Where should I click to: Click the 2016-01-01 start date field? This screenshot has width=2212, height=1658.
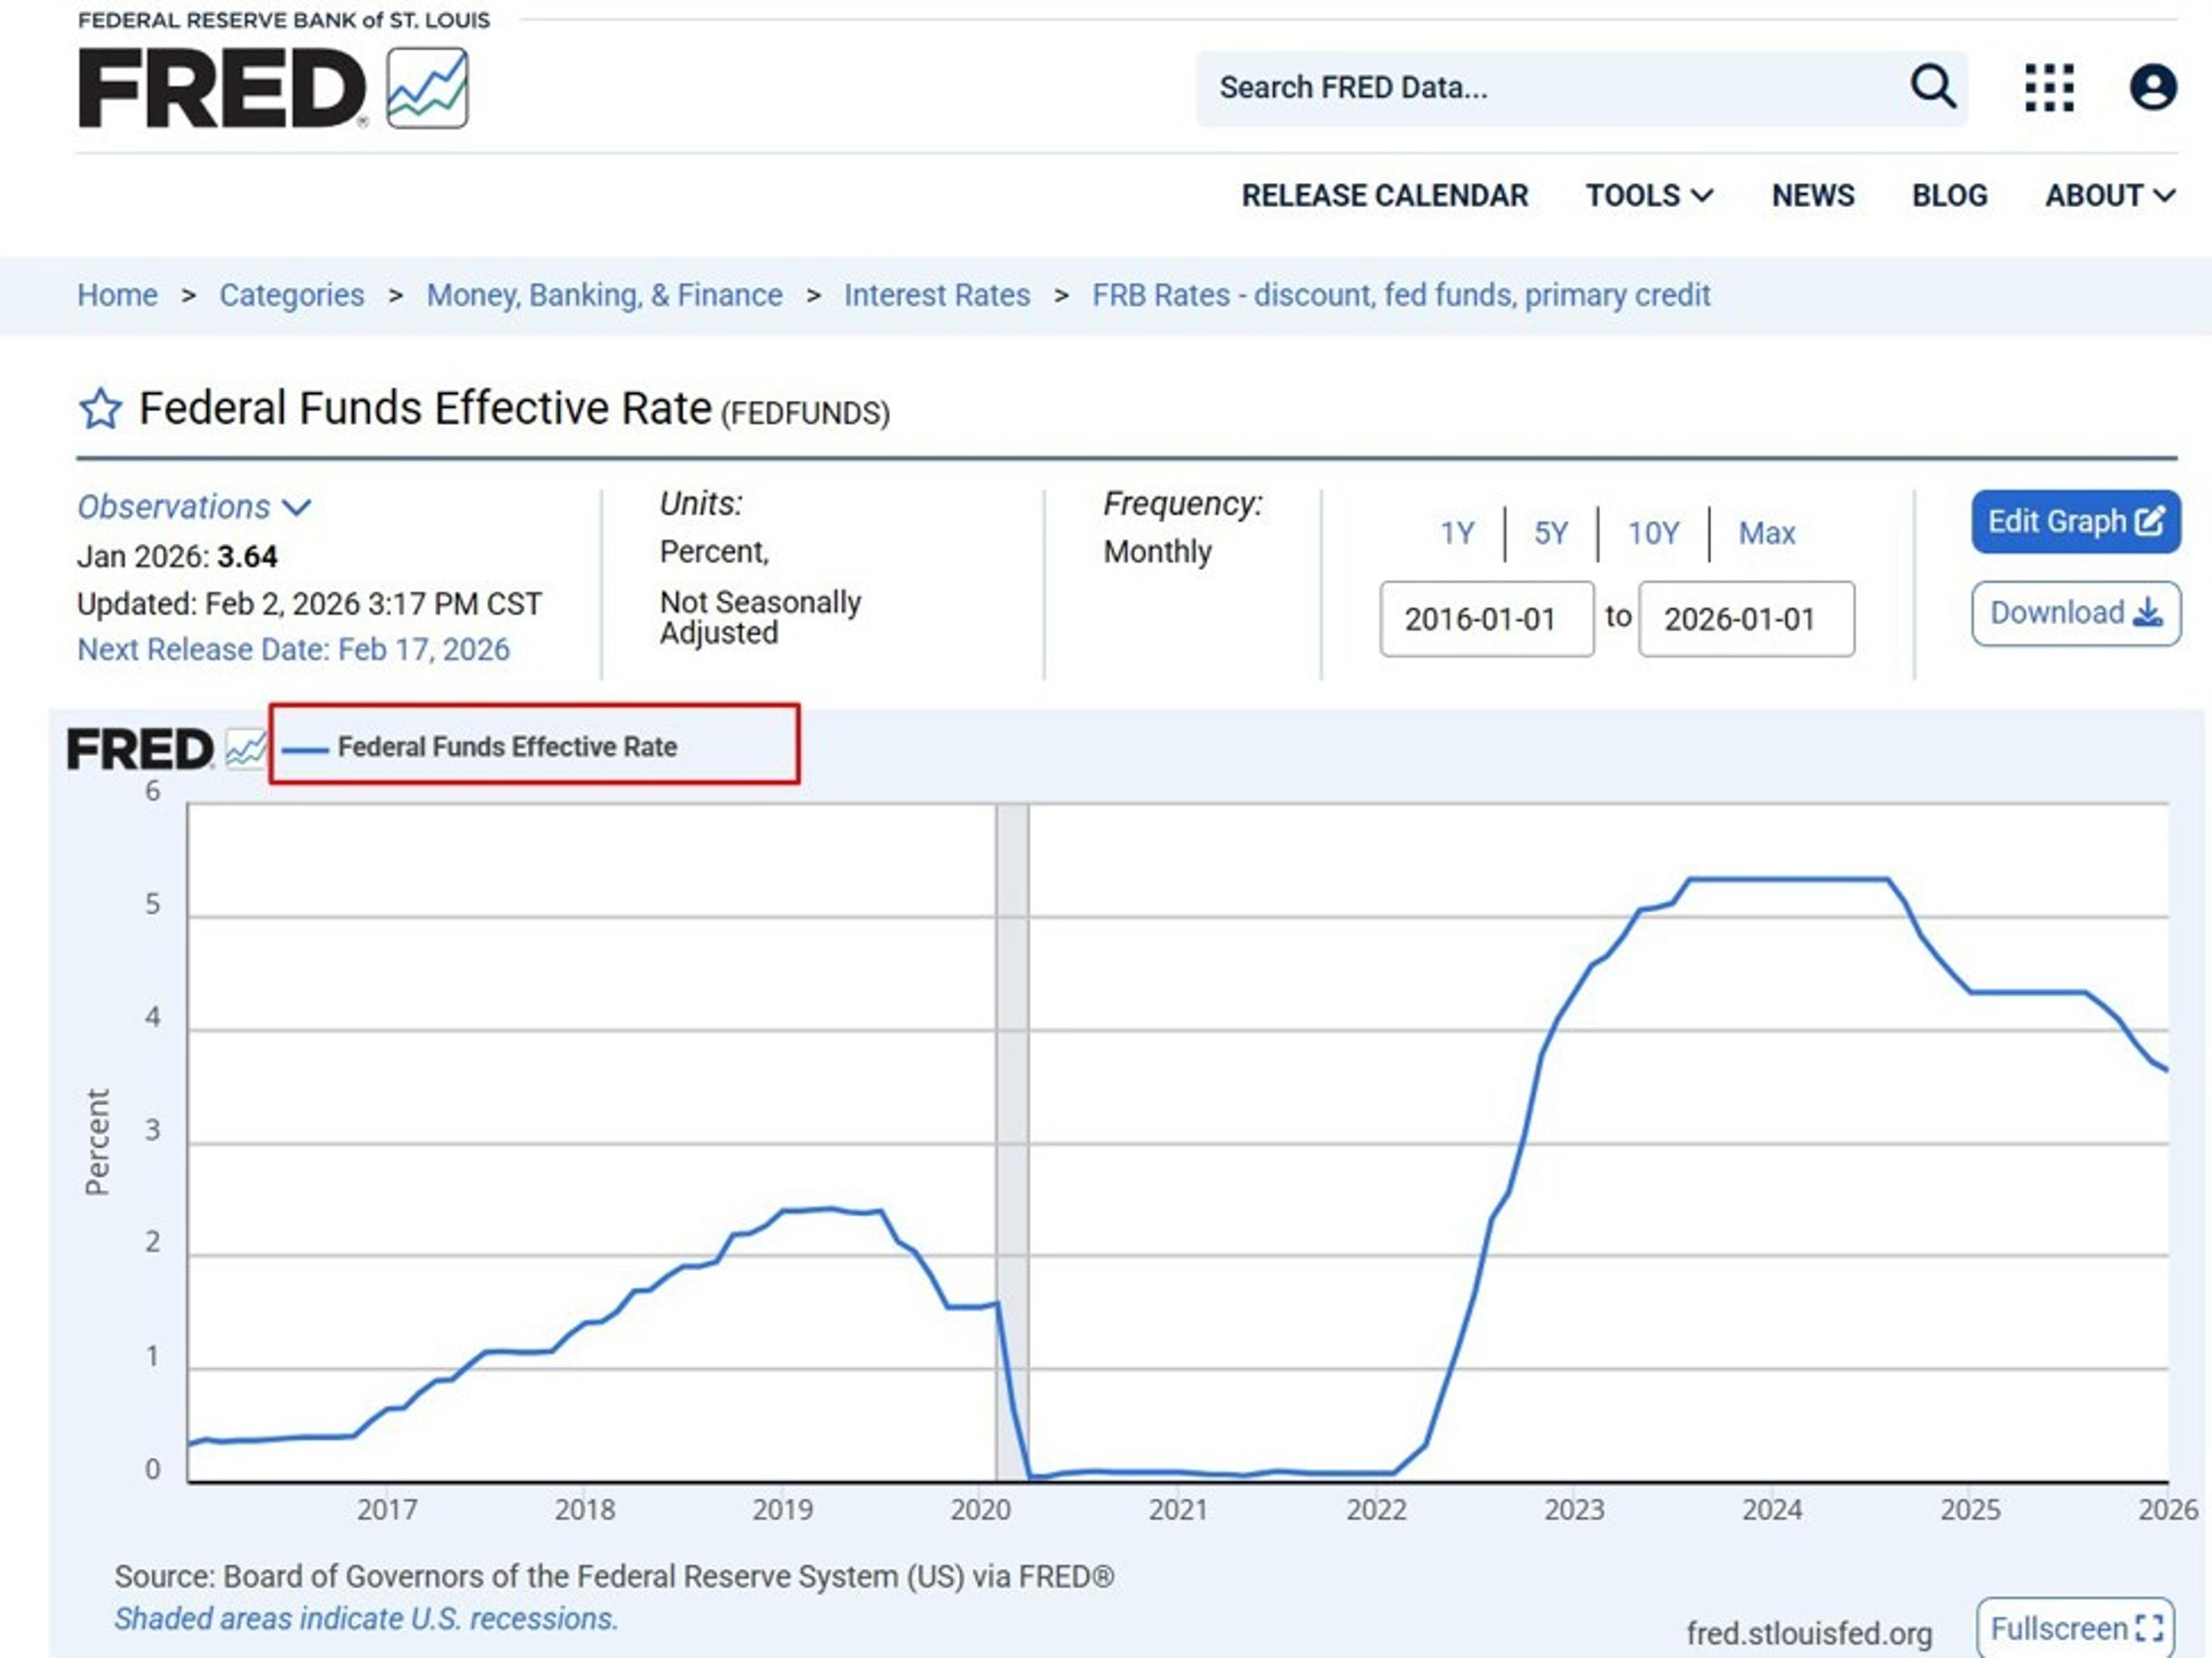pos(1487,619)
